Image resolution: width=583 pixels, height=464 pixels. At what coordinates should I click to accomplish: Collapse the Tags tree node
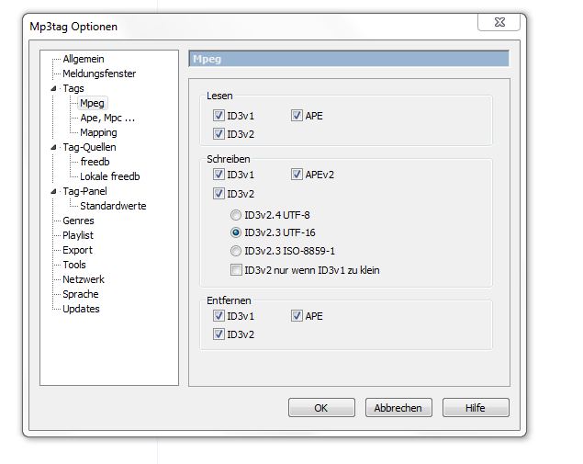[53, 88]
